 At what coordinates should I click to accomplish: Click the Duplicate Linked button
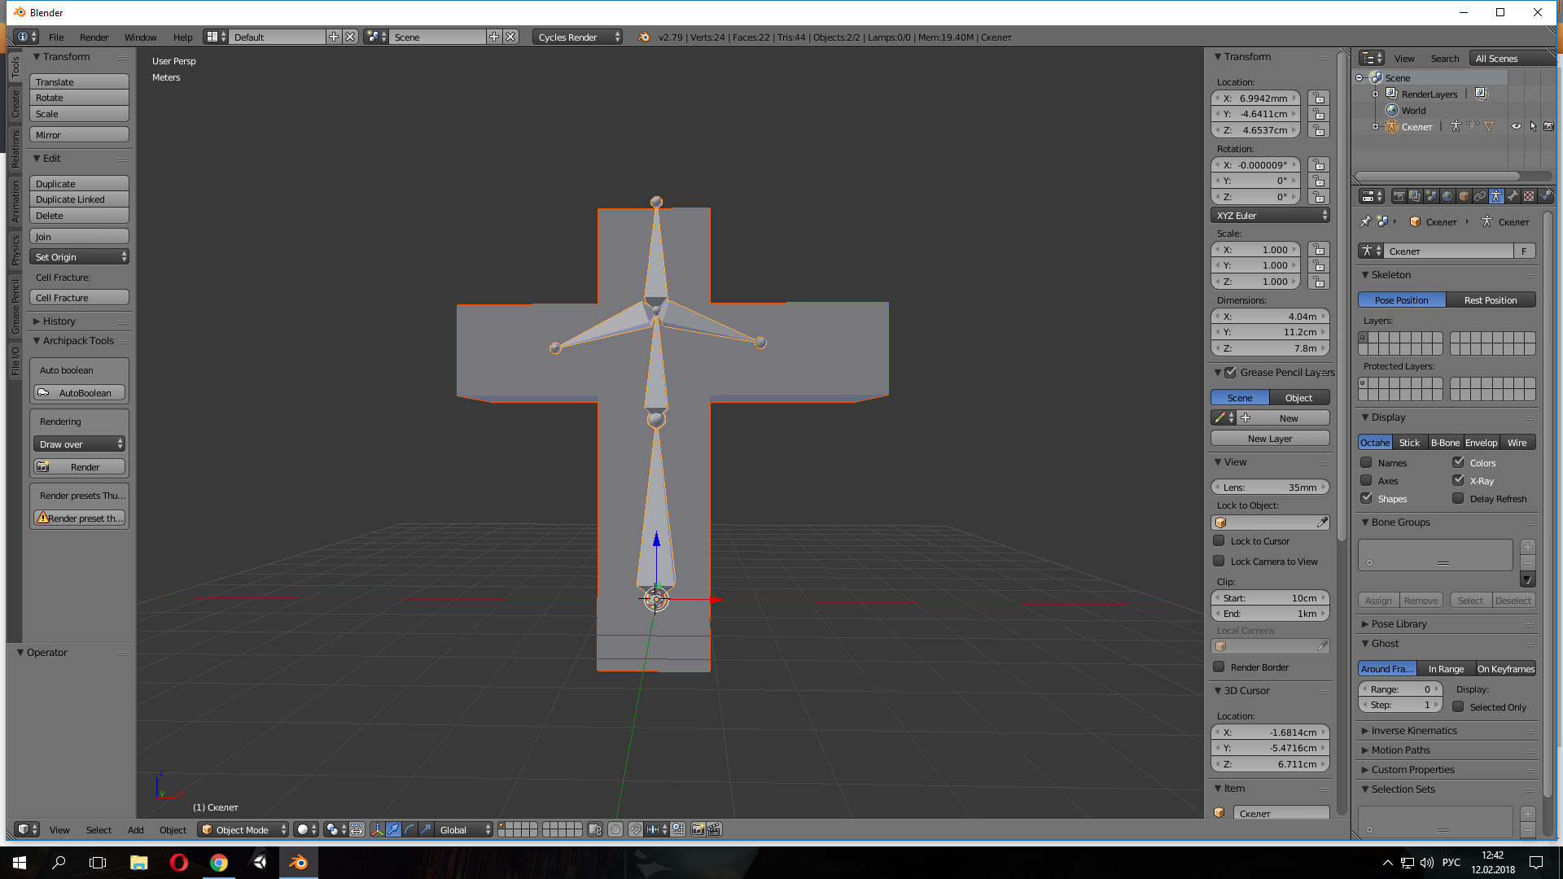[79, 199]
